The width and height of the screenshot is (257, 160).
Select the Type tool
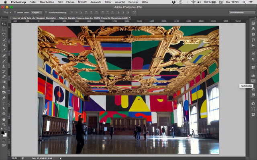[4, 103]
